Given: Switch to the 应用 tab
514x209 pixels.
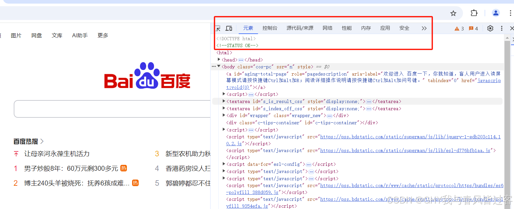Looking at the screenshot, I should click(x=385, y=28).
